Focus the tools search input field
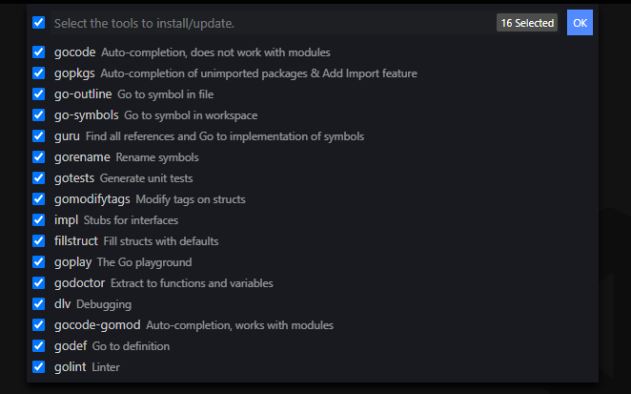Screen dimensions: 631x394 pyautogui.click(x=273, y=23)
